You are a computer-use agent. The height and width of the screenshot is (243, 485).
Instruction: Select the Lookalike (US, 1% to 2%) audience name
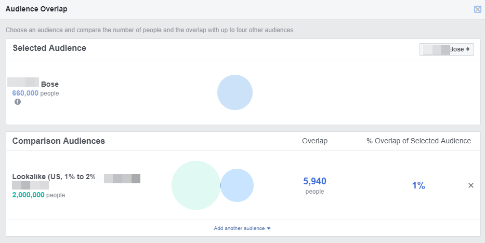coord(54,177)
